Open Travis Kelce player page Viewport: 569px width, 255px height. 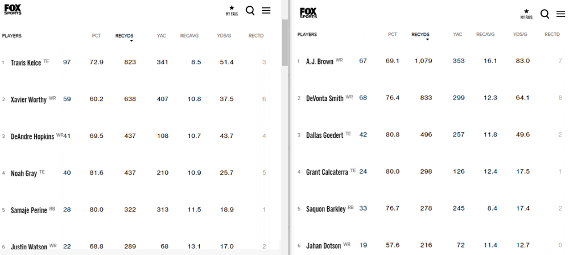pyautogui.click(x=26, y=63)
